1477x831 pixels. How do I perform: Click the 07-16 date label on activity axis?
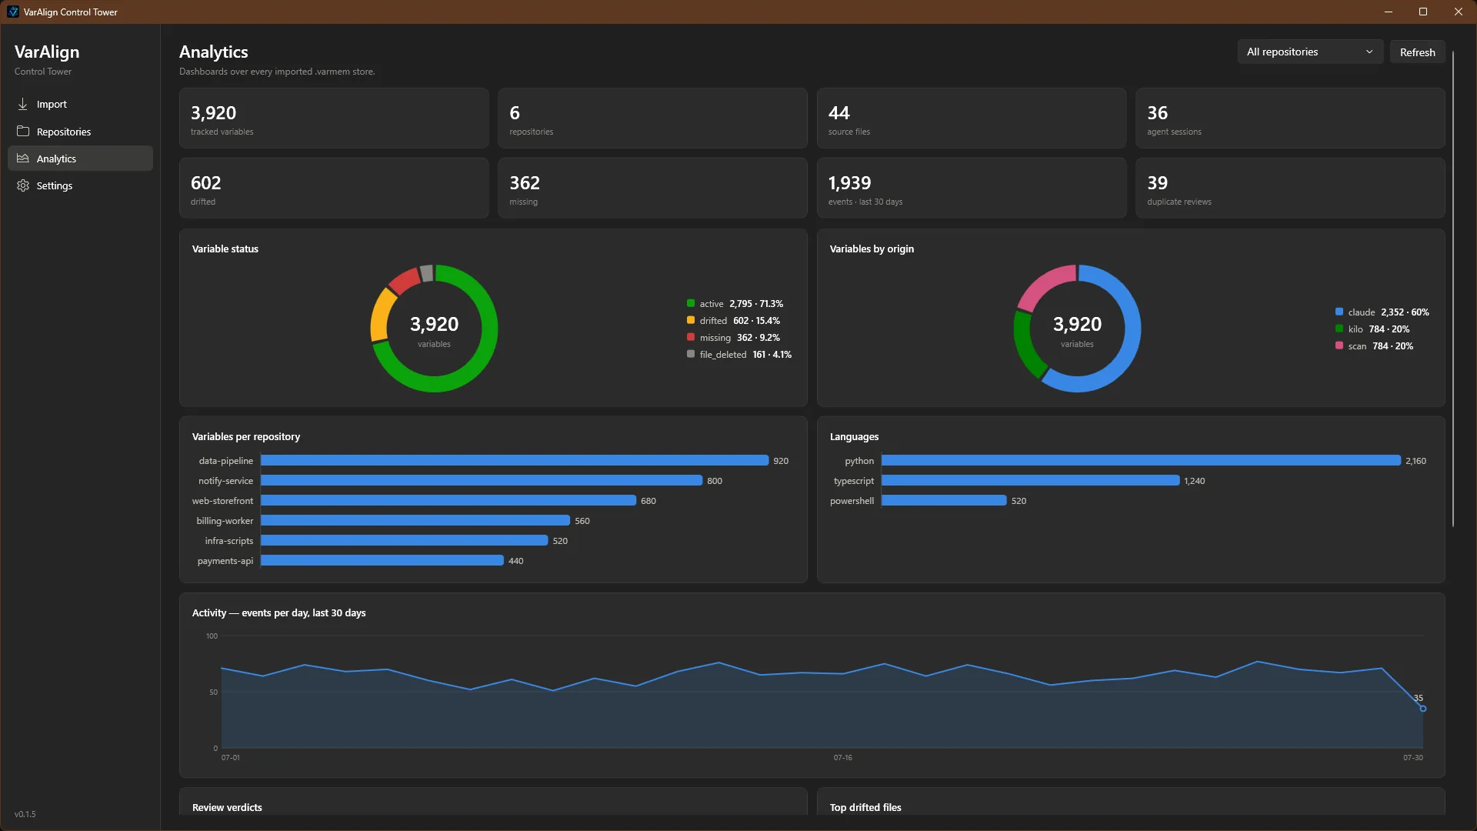[x=842, y=758]
